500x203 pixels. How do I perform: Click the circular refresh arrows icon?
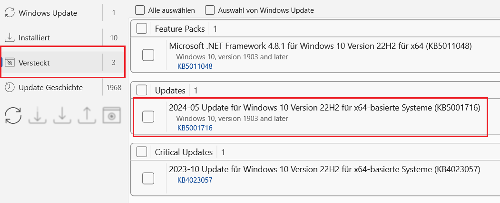pyautogui.click(x=13, y=116)
